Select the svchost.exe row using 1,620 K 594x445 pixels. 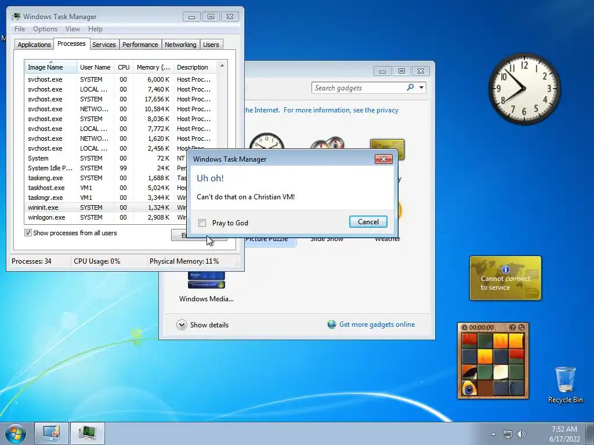pos(121,138)
